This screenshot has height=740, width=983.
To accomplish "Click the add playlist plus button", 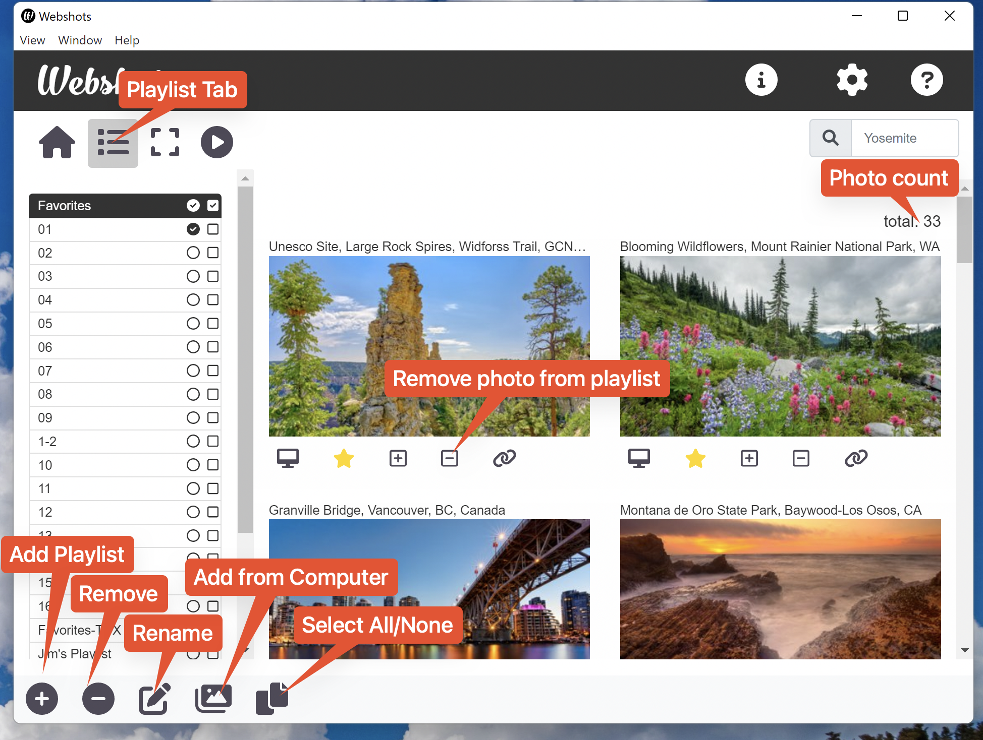I will coord(42,699).
